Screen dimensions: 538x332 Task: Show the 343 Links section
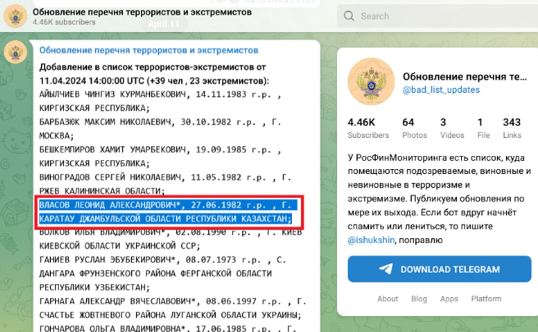512,128
